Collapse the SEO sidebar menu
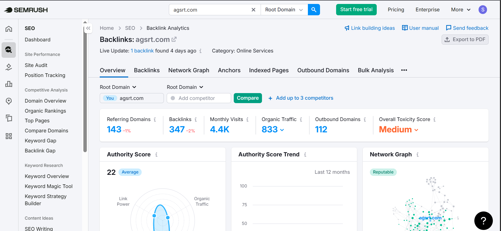Screen dimensions: 501x231 coord(88,28)
